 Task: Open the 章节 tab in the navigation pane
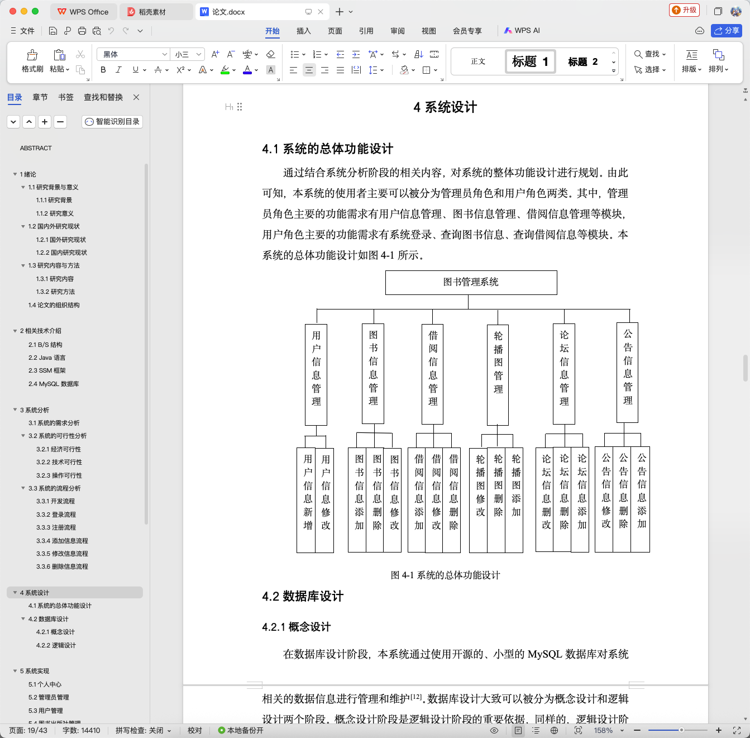point(40,97)
